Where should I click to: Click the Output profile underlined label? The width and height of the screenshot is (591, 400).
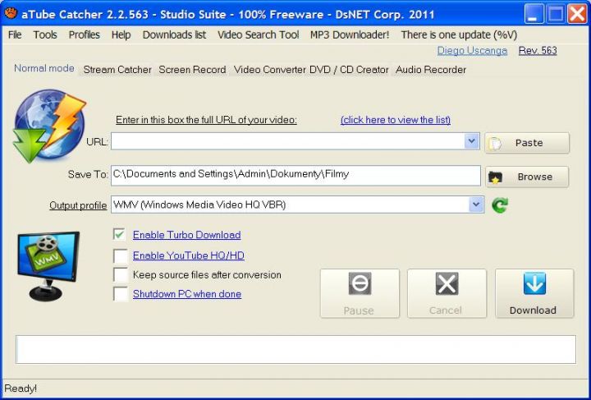[x=78, y=205]
